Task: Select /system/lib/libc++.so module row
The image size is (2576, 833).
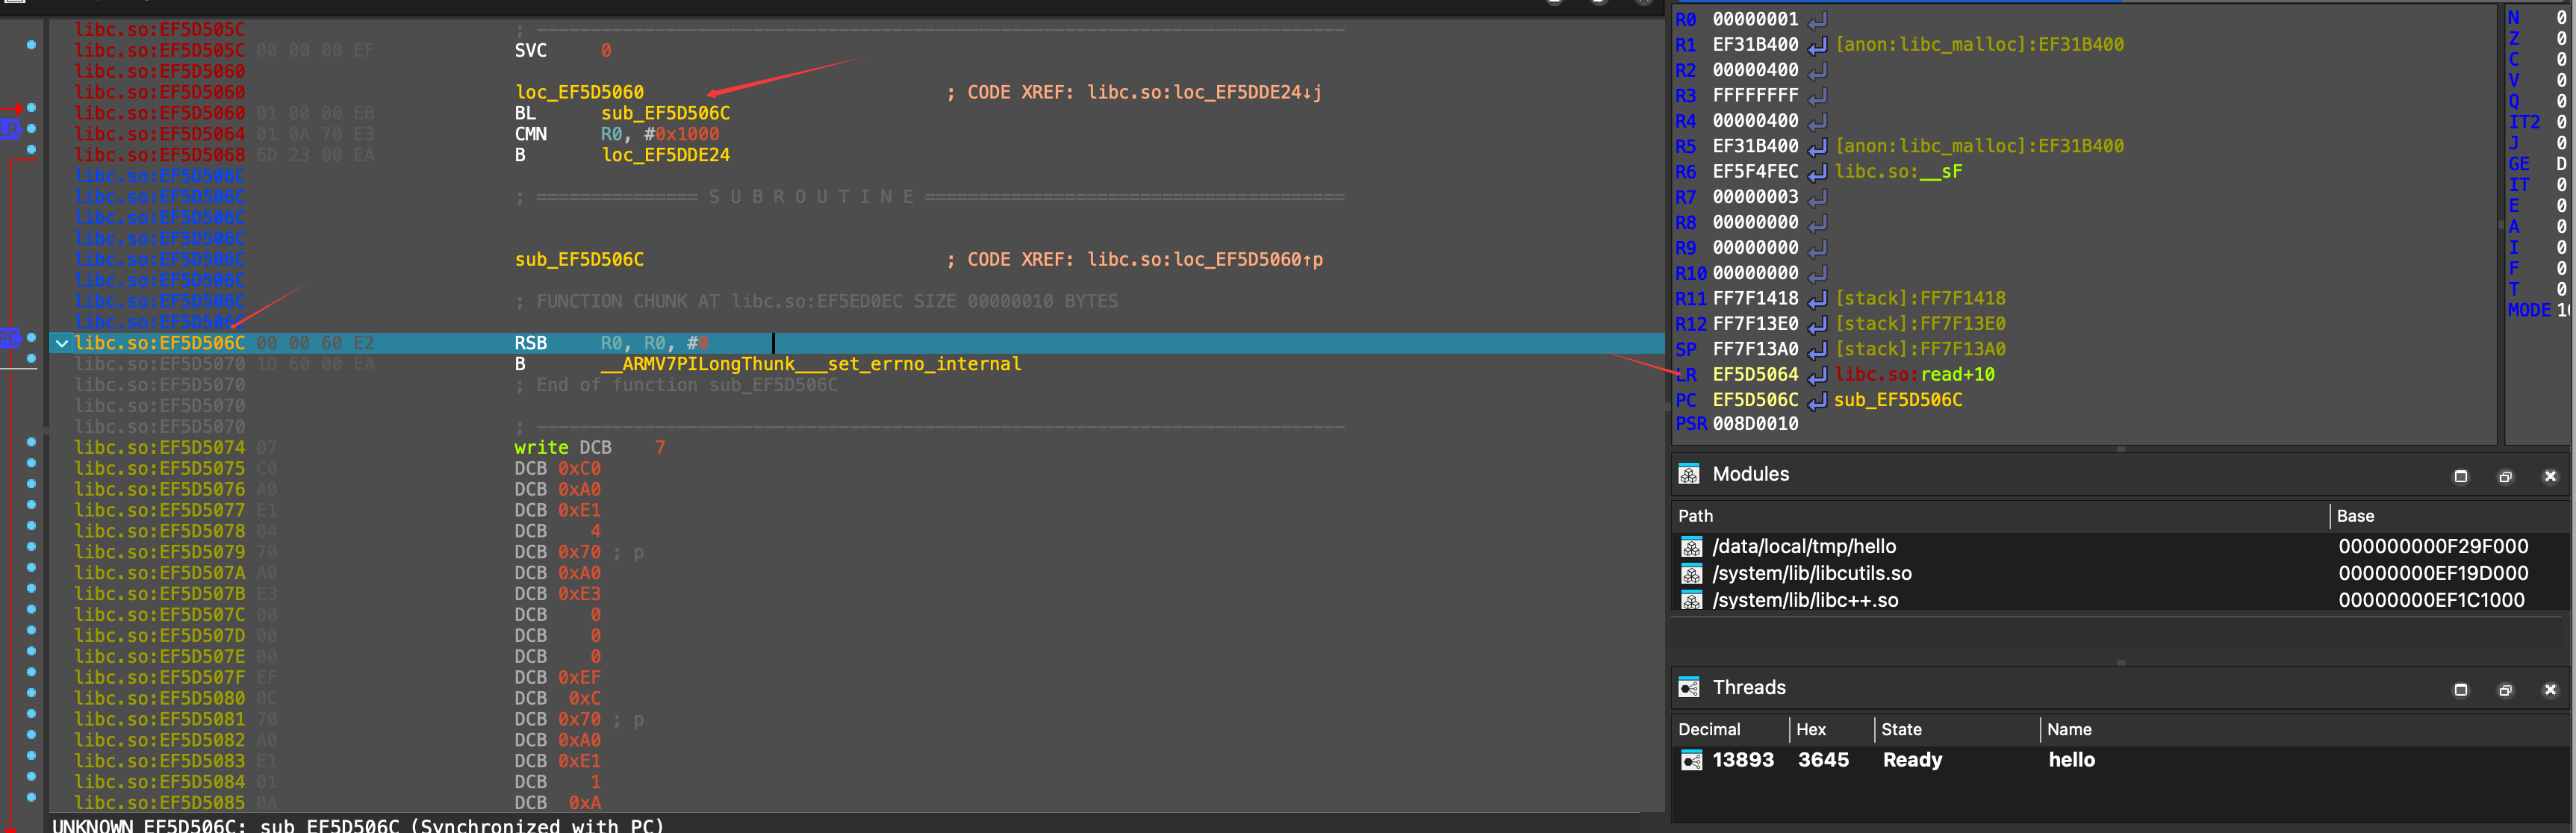Action: (x=1804, y=600)
